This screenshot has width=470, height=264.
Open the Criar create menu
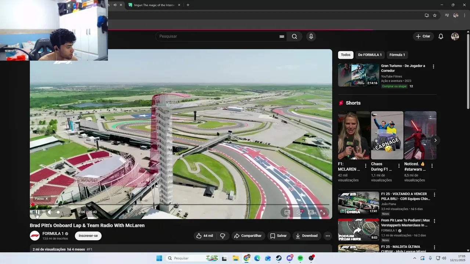pos(423,36)
